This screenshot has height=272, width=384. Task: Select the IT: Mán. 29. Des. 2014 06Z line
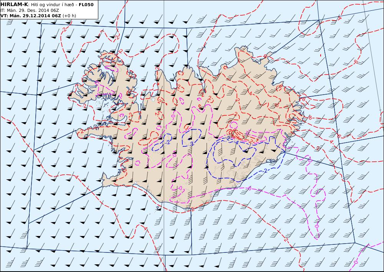point(30,10)
